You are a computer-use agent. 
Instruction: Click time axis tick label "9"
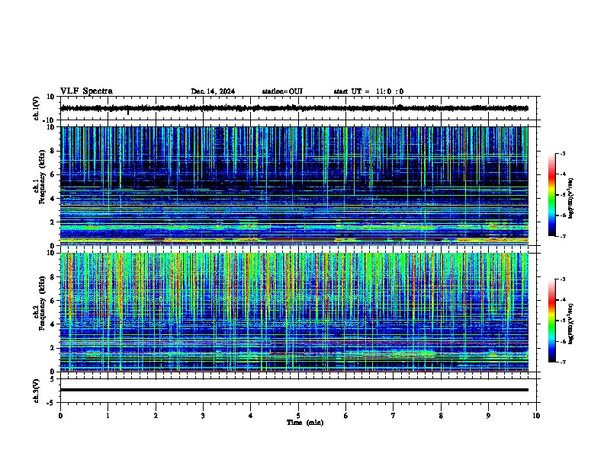coord(488,416)
